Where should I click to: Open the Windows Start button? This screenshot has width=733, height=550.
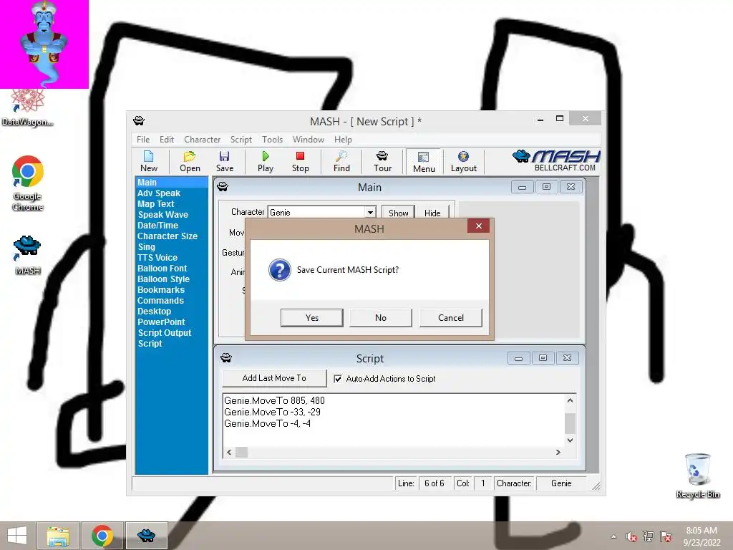tap(17, 536)
